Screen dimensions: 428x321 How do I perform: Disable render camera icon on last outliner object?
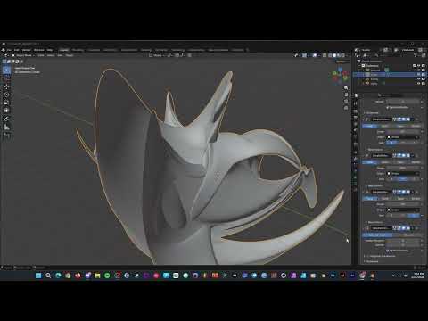[423, 84]
